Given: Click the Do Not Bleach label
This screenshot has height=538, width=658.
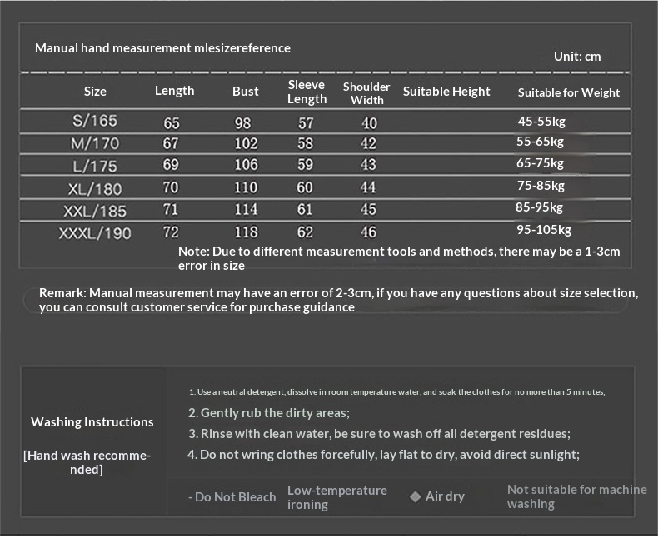Looking at the screenshot, I should (x=232, y=497).
